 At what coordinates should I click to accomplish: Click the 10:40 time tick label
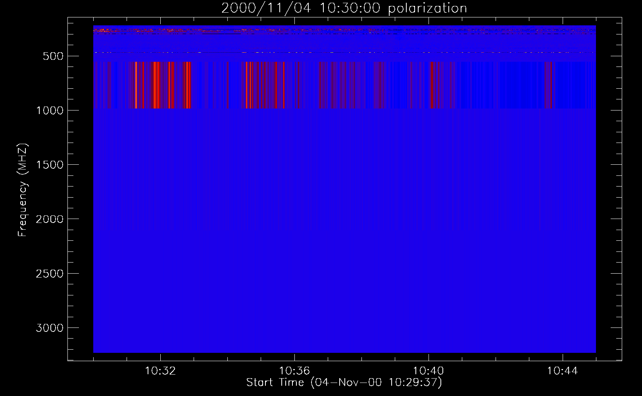pyautogui.click(x=429, y=371)
